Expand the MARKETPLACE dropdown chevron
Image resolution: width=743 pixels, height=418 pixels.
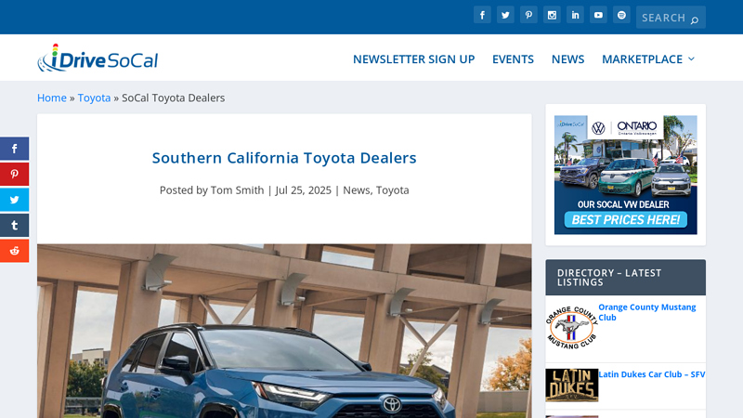[x=691, y=59]
